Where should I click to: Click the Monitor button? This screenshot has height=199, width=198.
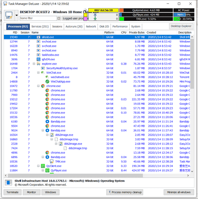[32, 192]
